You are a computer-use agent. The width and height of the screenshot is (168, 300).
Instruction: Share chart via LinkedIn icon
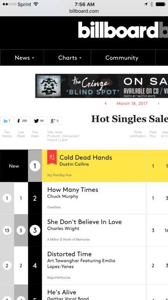tap(7, 121)
